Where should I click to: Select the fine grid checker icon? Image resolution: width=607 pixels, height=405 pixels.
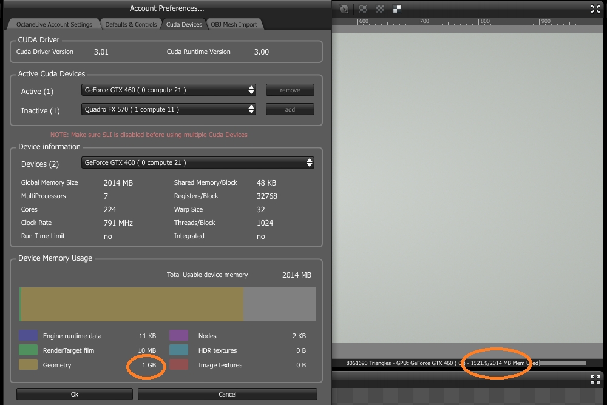pos(363,9)
